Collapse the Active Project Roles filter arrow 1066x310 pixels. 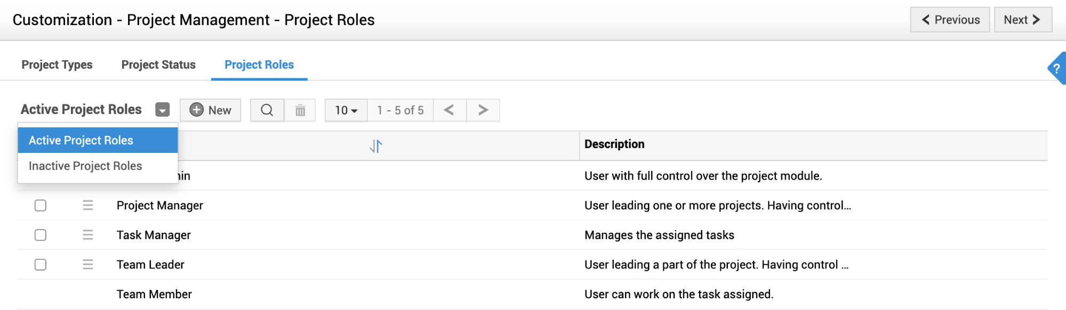pos(163,110)
